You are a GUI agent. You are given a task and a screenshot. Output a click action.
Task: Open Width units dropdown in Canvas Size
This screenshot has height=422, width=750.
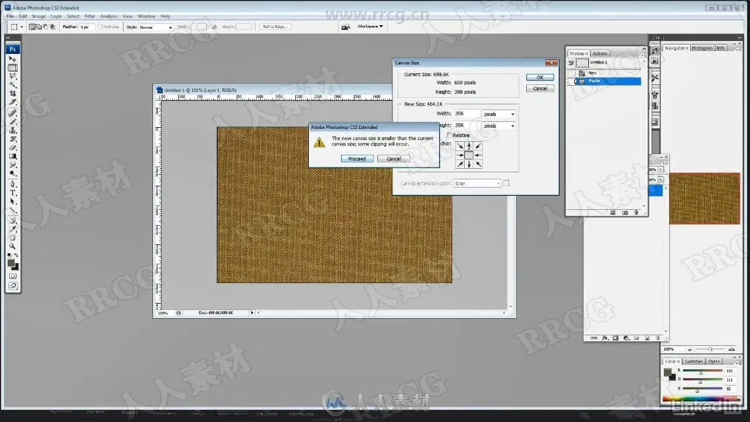point(499,114)
